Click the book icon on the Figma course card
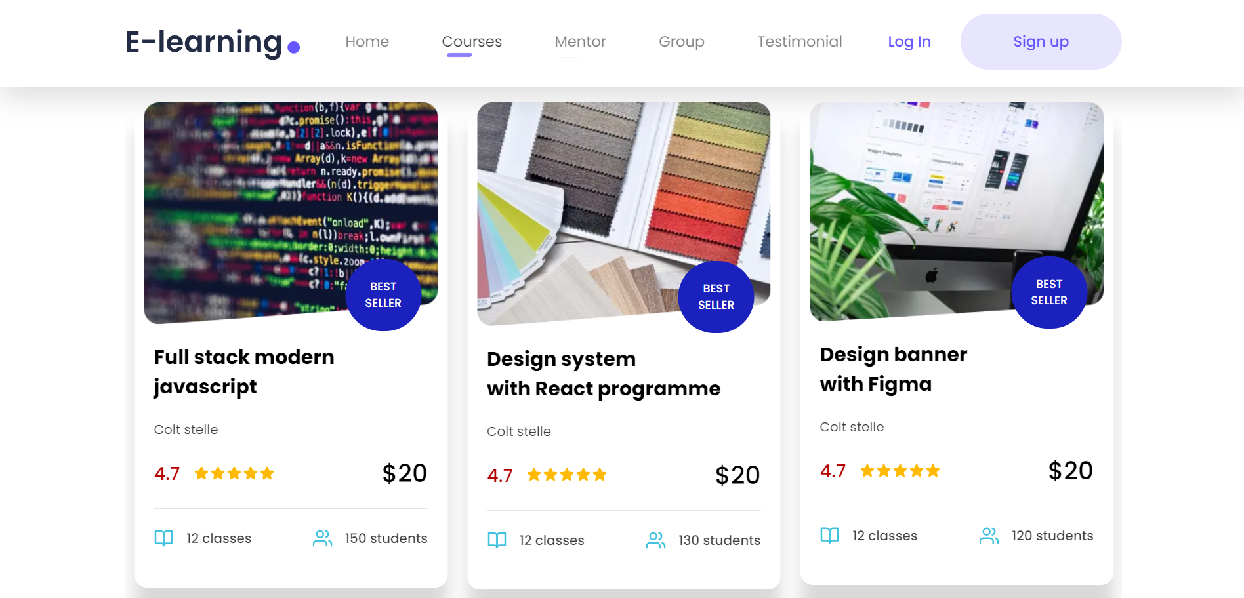The height and width of the screenshot is (598, 1244). 829,536
